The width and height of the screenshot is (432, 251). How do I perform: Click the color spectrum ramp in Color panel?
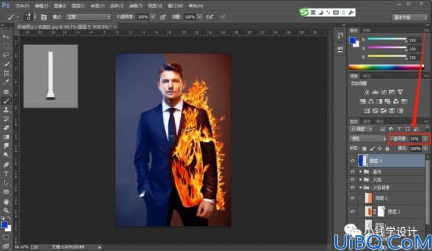[x=386, y=67]
